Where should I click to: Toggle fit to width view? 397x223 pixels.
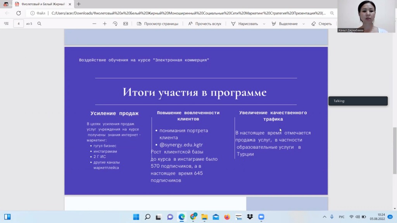[126, 24]
